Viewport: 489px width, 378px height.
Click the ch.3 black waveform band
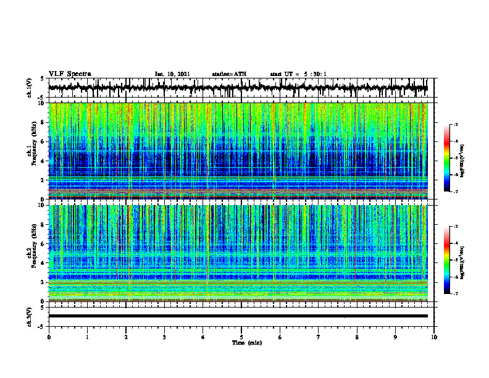pos(238,316)
